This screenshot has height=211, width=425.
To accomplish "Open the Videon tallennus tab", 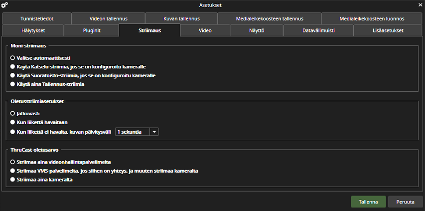I will pyautogui.click(x=109, y=19).
